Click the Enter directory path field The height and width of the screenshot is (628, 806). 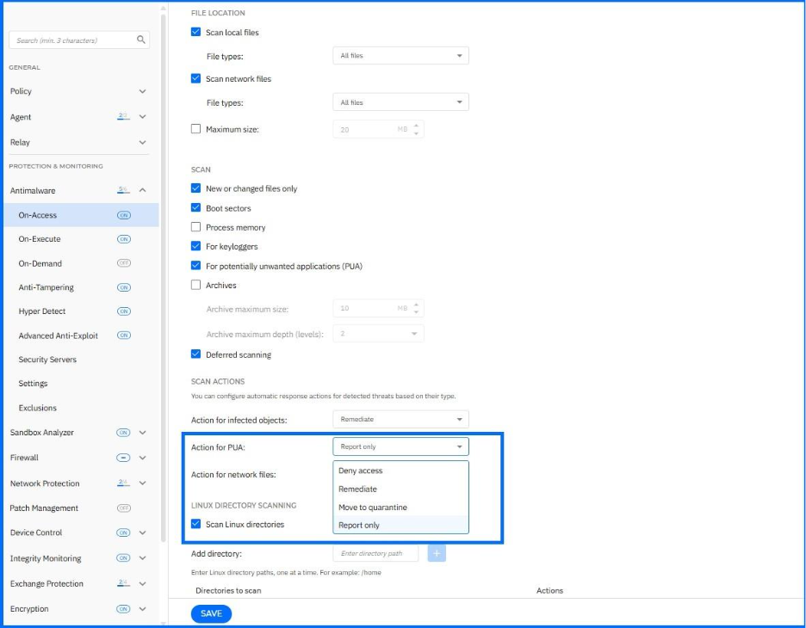tap(375, 553)
